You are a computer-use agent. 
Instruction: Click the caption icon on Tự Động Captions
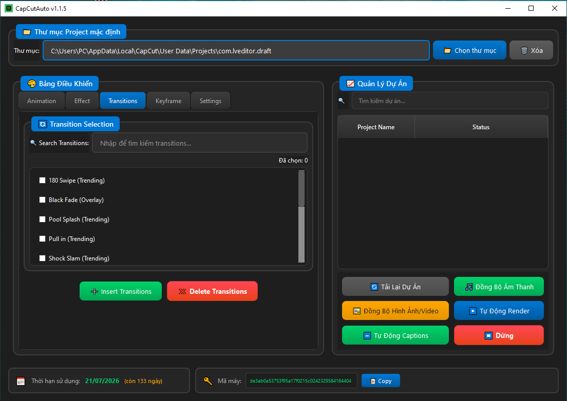coord(367,335)
